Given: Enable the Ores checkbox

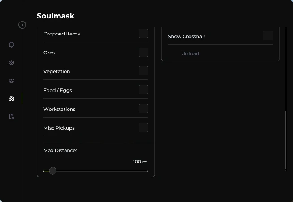Looking at the screenshot, I should pyautogui.click(x=143, y=52).
